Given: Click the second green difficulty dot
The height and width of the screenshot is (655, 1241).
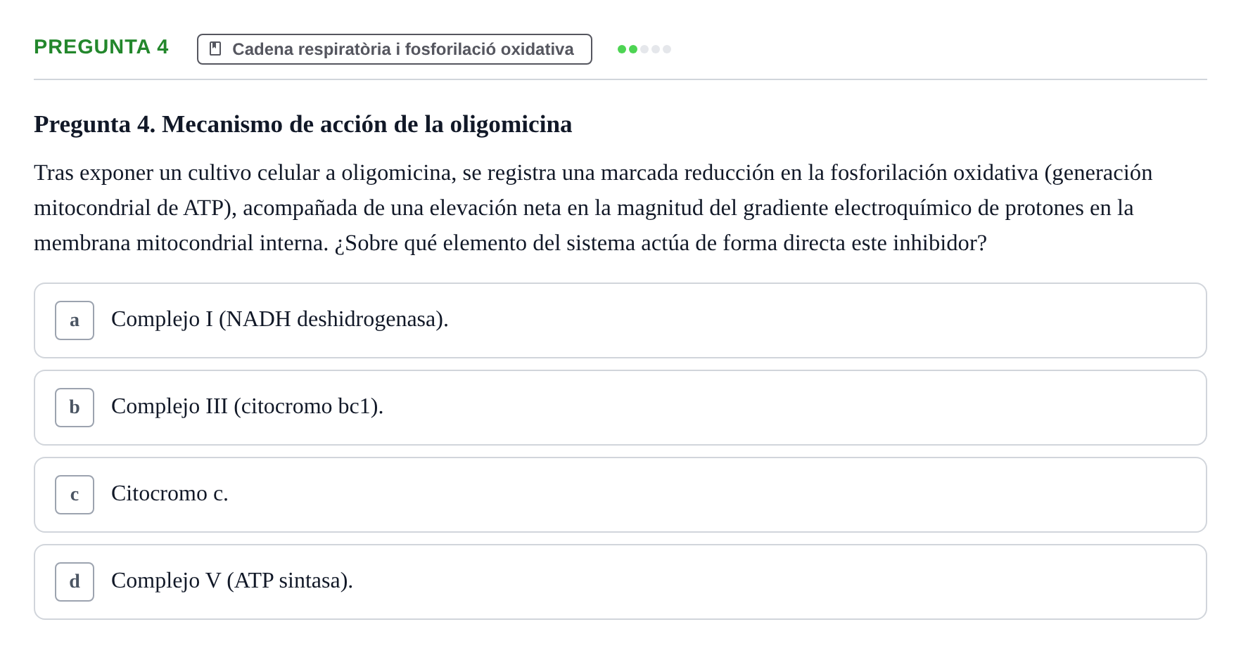Looking at the screenshot, I should tap(633, 49).
